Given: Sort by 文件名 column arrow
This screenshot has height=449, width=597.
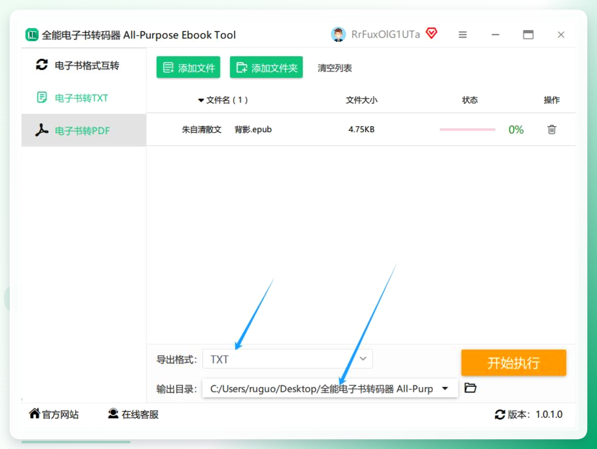Looking at the screenshot, I should [x=201, y=100].
